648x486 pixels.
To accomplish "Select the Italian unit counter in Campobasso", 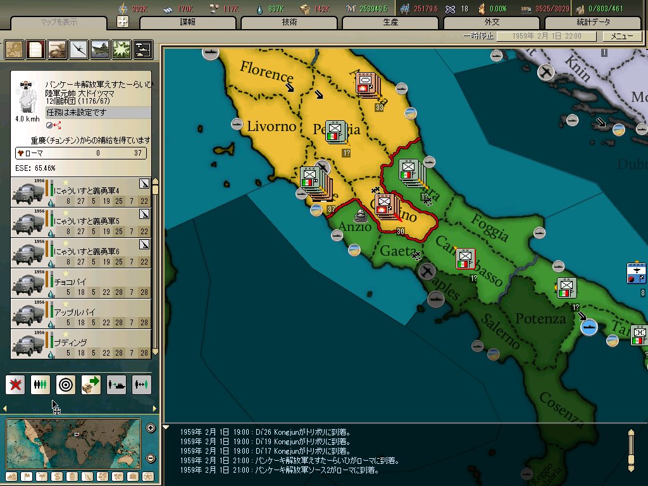I will (x=465, y=259).
